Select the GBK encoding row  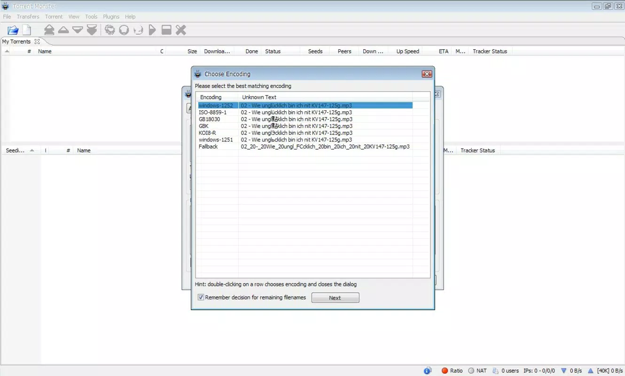pos(305,126)
